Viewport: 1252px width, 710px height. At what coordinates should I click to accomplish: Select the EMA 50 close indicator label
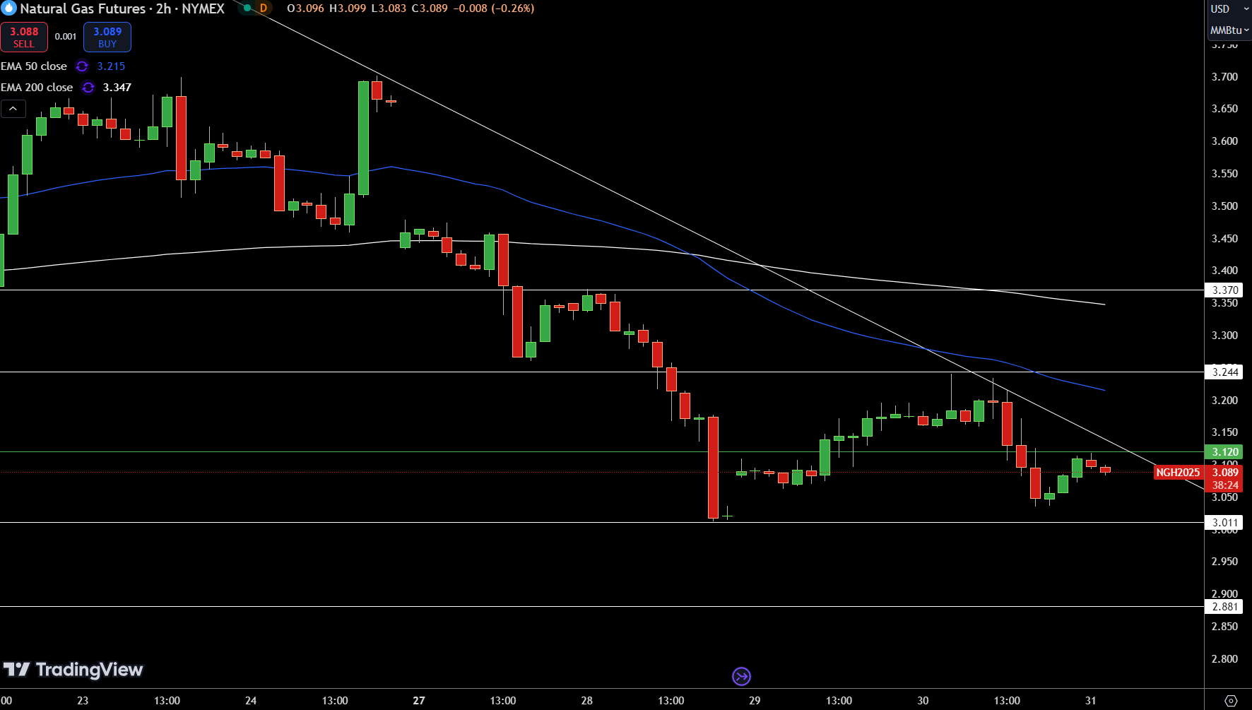pyautogui.click(x=34, y=66)
